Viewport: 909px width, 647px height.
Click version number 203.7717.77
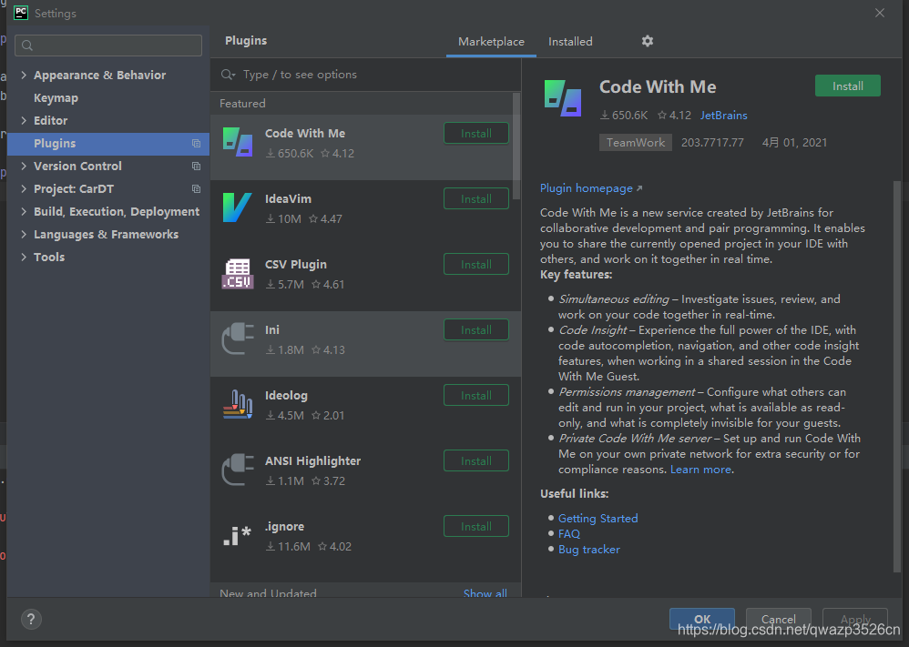712,143
